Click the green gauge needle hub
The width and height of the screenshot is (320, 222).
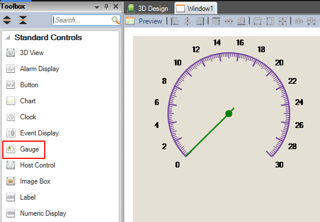(x=229, y=114)
